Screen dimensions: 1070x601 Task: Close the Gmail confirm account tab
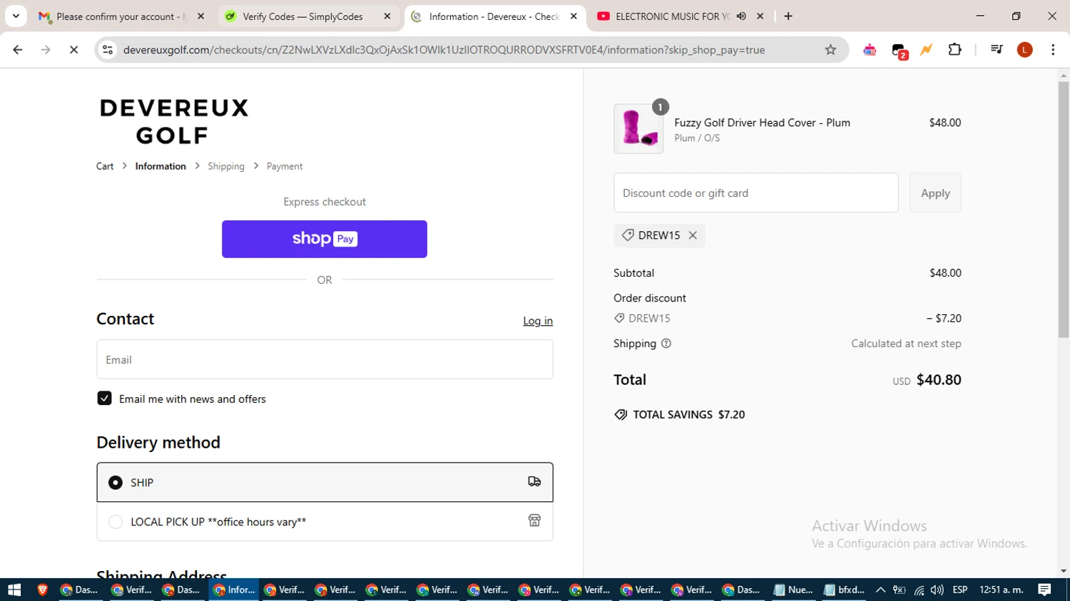pyautogui.click(x=200, y=16)
